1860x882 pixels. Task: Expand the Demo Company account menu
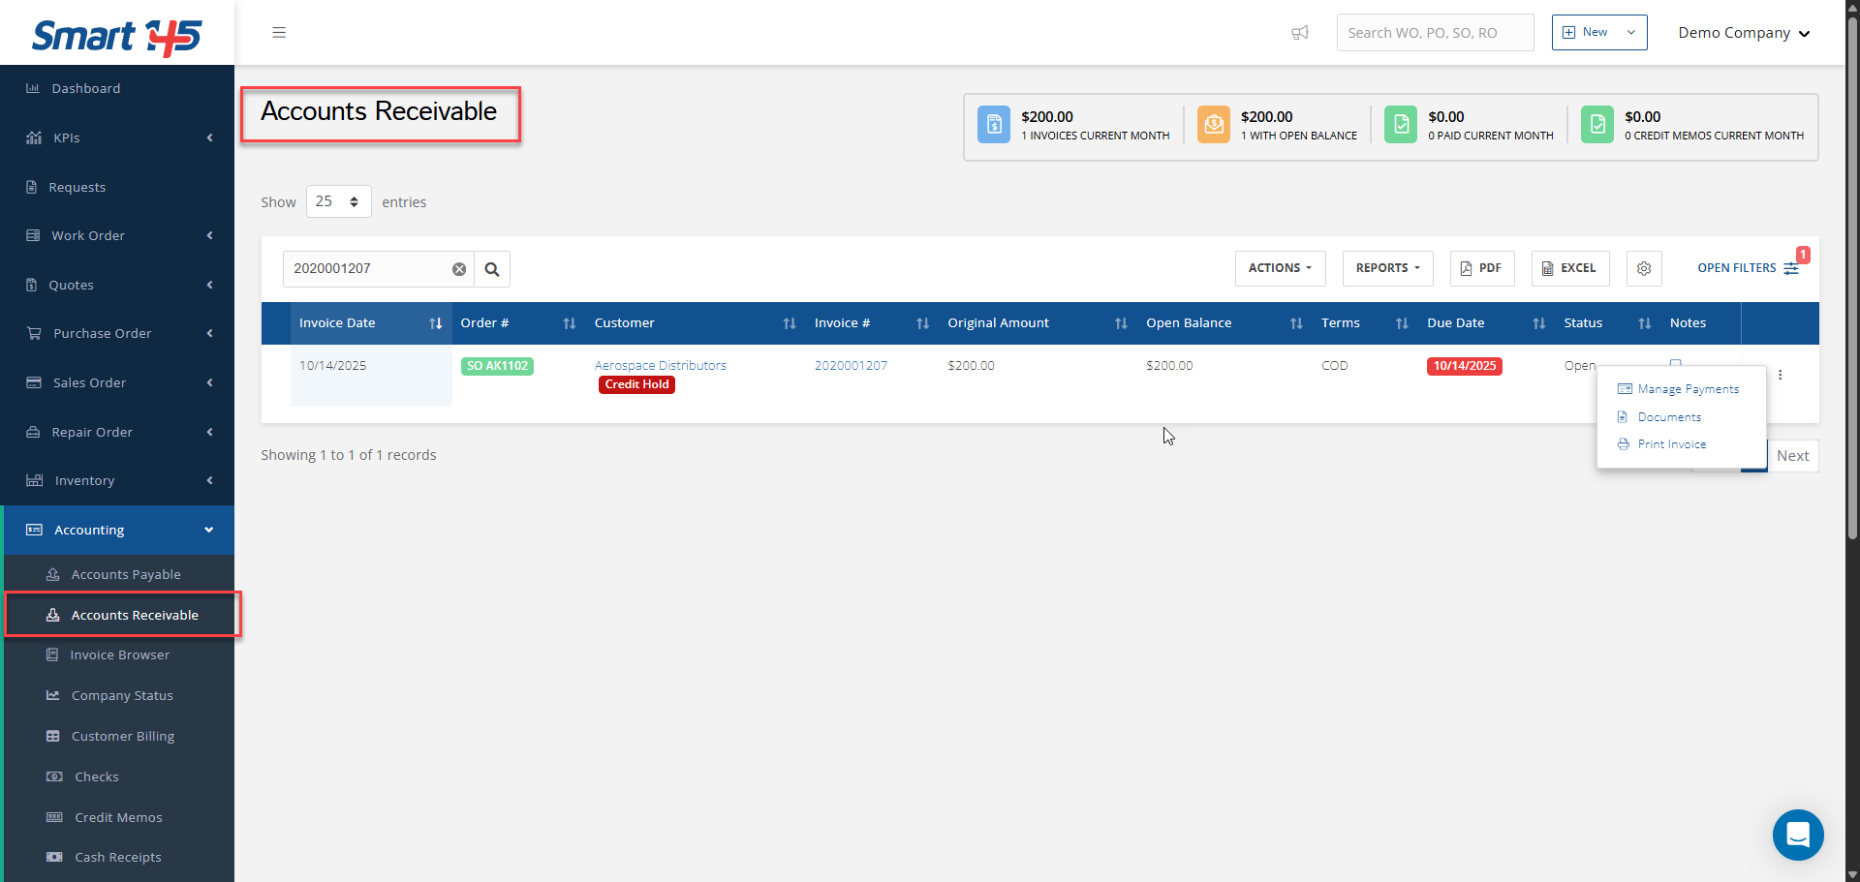[x=1743, y=33]
